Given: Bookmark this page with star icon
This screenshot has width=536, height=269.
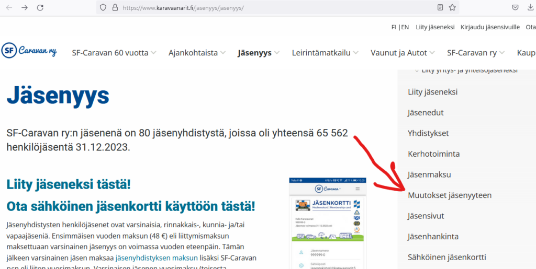Looking at the screenshot, I should 452,8.
